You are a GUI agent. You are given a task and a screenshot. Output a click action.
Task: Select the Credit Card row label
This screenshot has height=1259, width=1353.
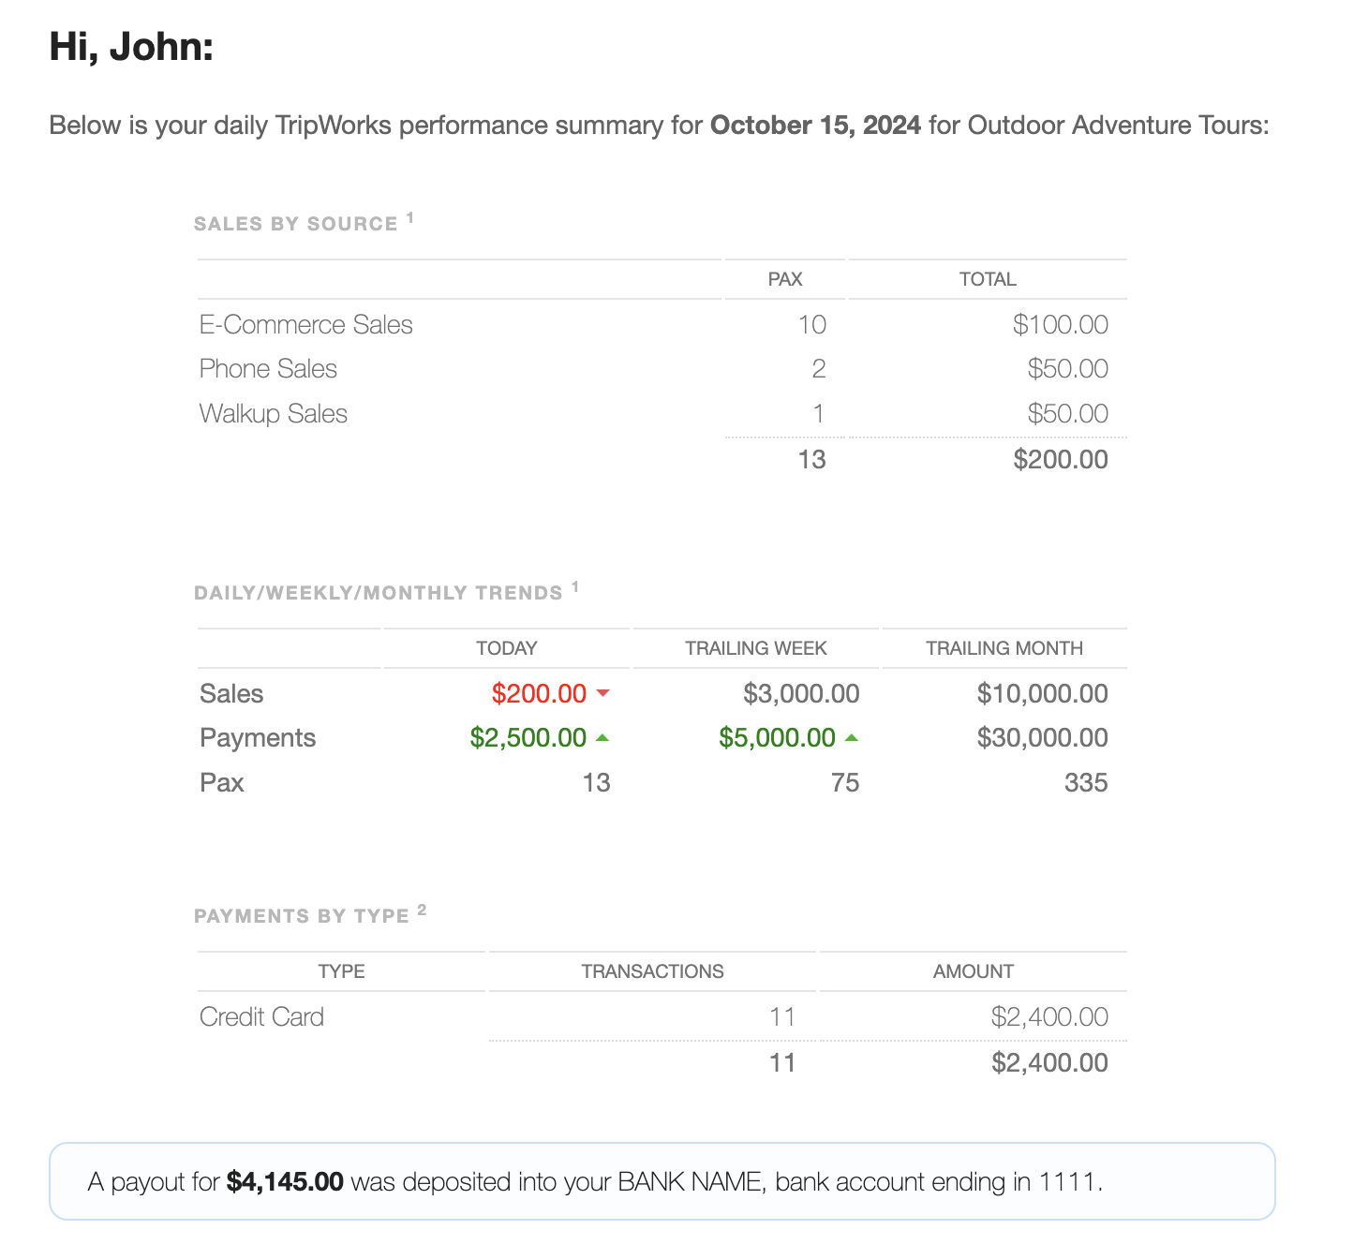pyautogui.click(x=261, y=1016)
